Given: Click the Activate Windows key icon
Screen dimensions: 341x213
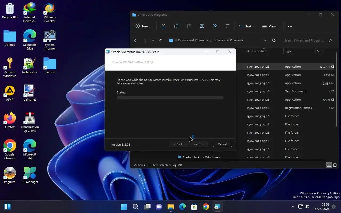Looking at the screenshot, I should click(10, 67).
